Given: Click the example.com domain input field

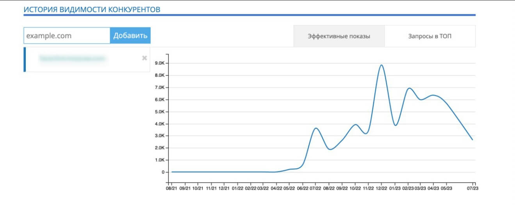Looking at the screenshot, I should [67, 35].
